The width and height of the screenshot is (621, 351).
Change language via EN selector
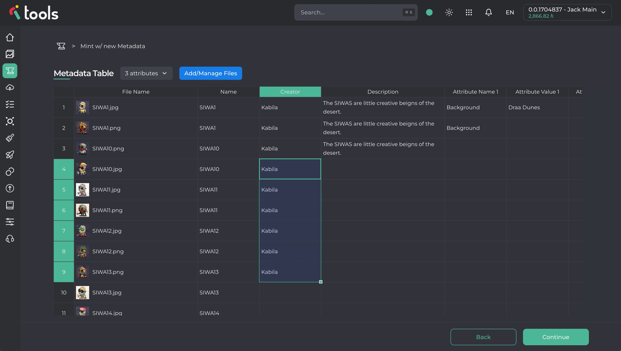(x=510, y=12)
